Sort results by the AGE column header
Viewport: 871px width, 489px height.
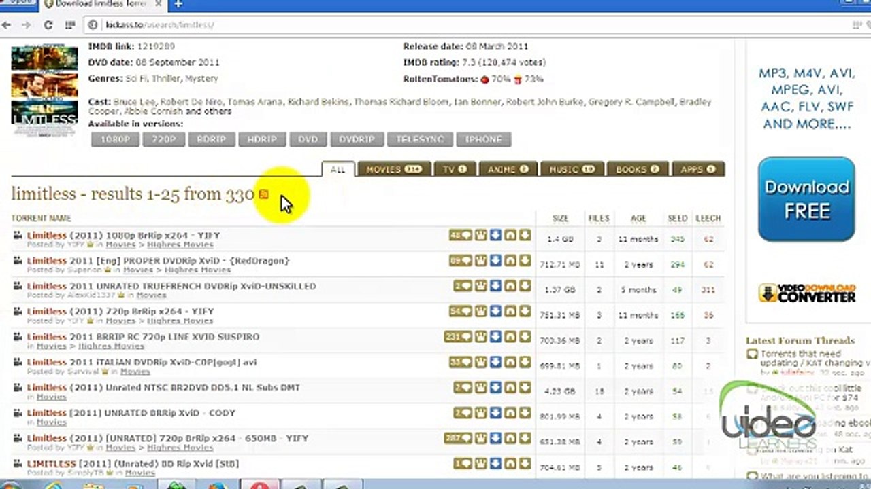638,219
